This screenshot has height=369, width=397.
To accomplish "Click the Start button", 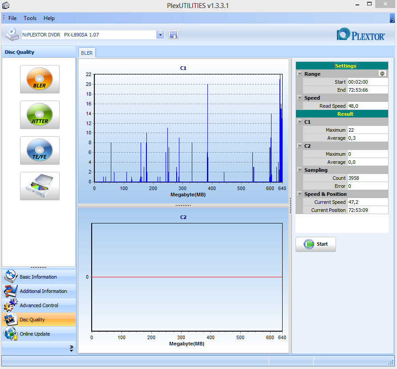I will [316, 244].
